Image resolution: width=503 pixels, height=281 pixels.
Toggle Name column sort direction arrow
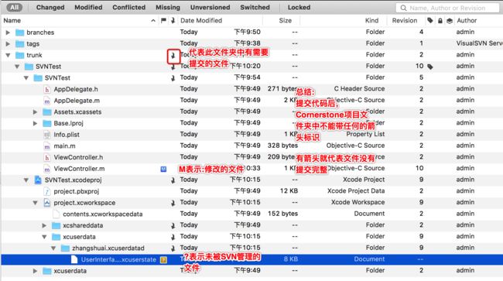153,21
